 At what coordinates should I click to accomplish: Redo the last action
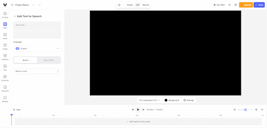[39, 5]
